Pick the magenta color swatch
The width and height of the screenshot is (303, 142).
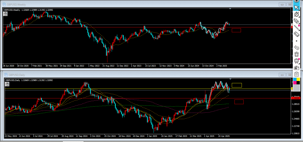[295, 83]
